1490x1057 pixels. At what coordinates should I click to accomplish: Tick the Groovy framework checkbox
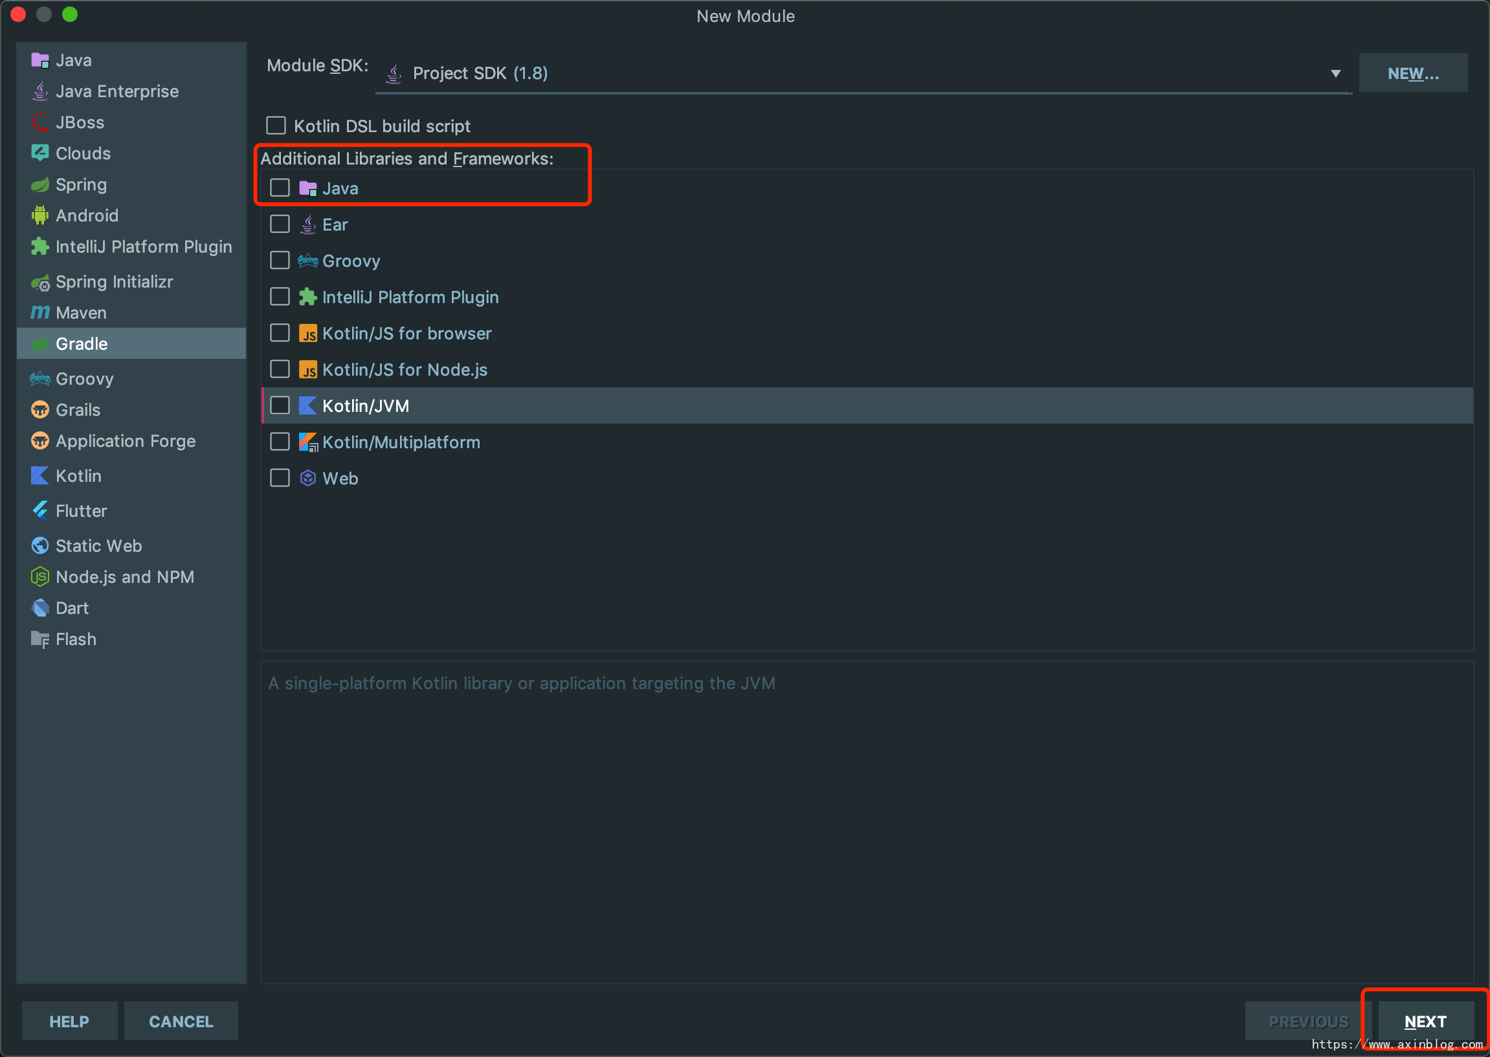pos(280,260)
